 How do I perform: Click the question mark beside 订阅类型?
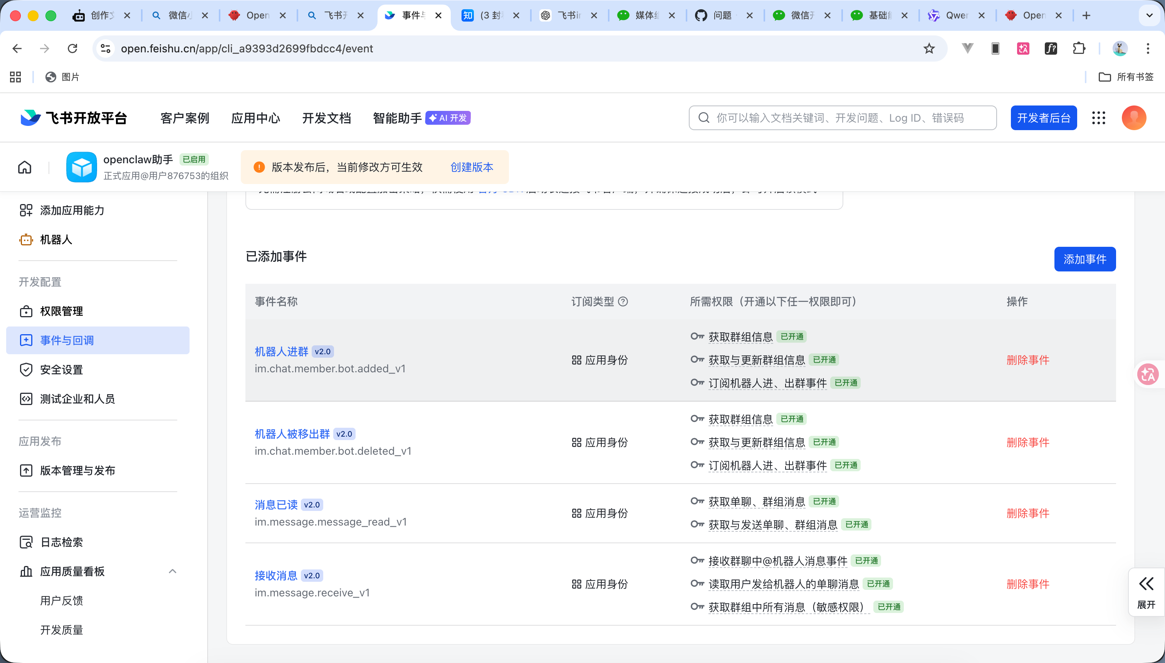tap(623, 301)
